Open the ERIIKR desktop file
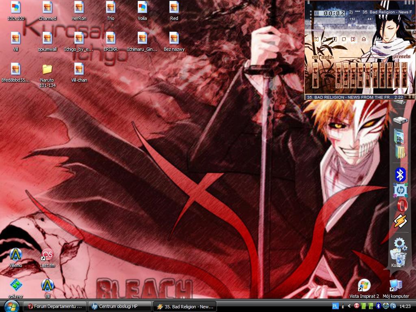 click(x=110, y=42)
